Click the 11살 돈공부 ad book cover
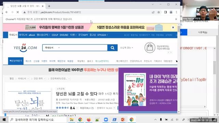The width and height of the screenshot is (219, 123). [x=135, y=90]
